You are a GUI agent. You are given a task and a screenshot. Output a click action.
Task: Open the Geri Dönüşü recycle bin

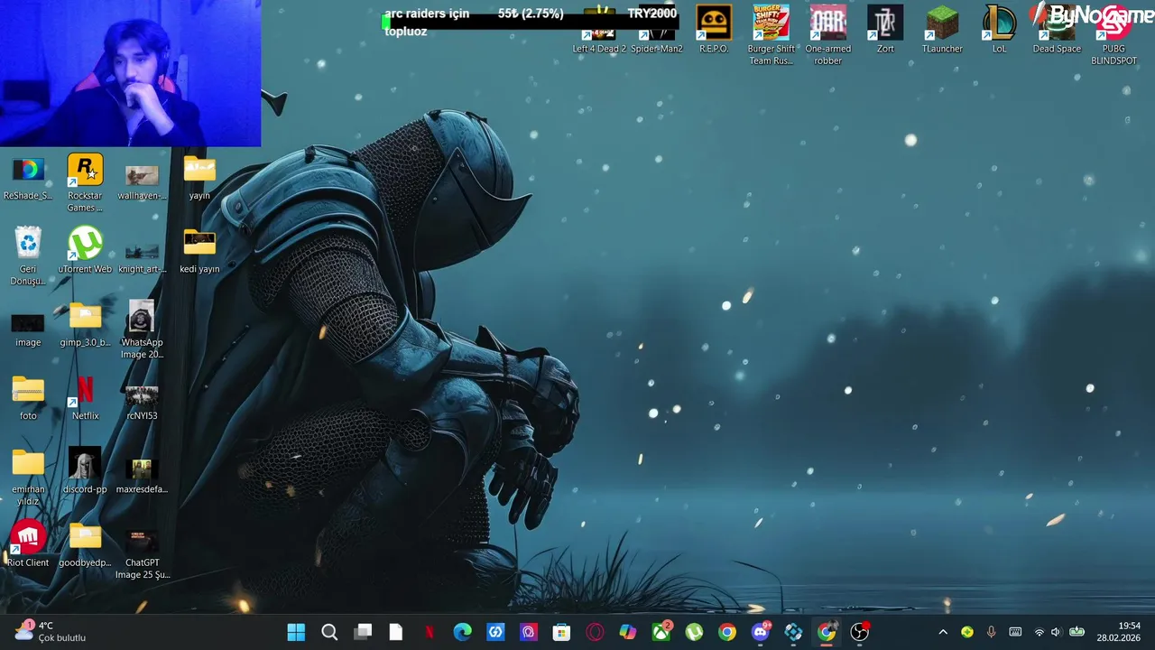(x=28, y=256)
